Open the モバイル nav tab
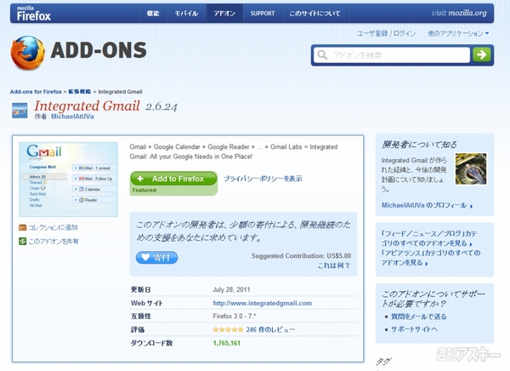This screenshot has width=510, height=371. click(186, 14)
